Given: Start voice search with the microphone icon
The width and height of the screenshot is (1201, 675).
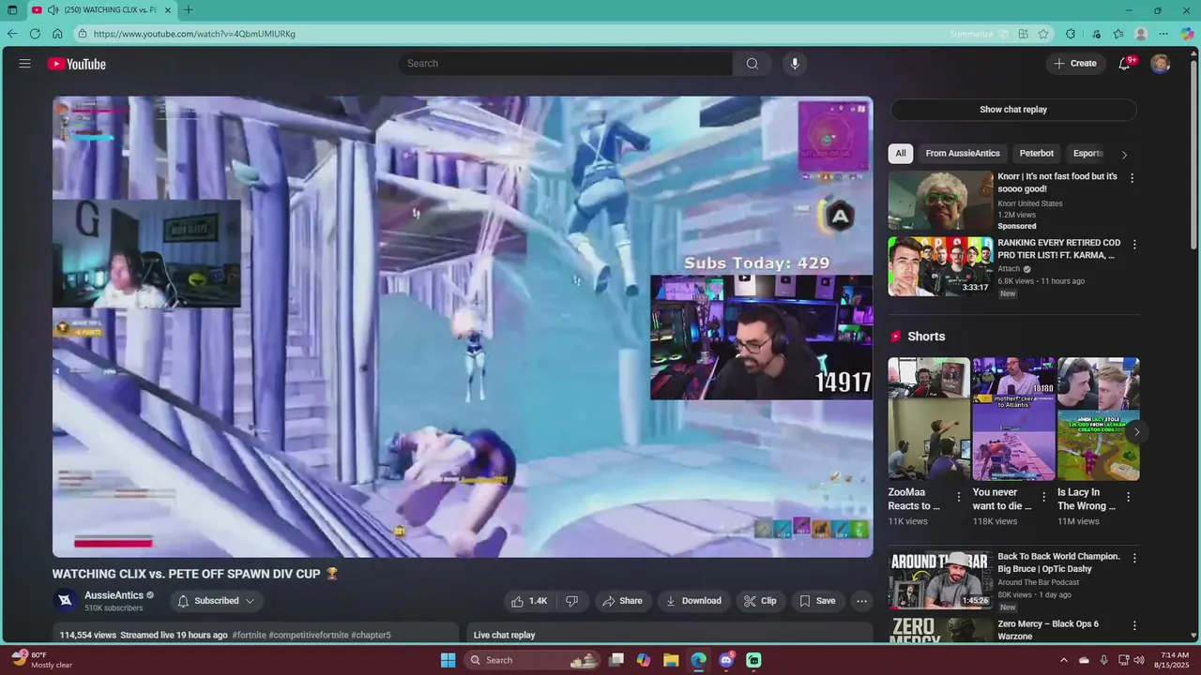Looking at the screenshot, I should [x=795, y=64].
